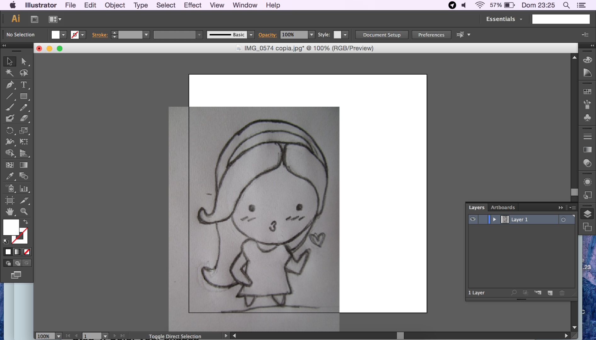
Task: Open the Opacity value dropdown
Action: click(x=311, y=35)
